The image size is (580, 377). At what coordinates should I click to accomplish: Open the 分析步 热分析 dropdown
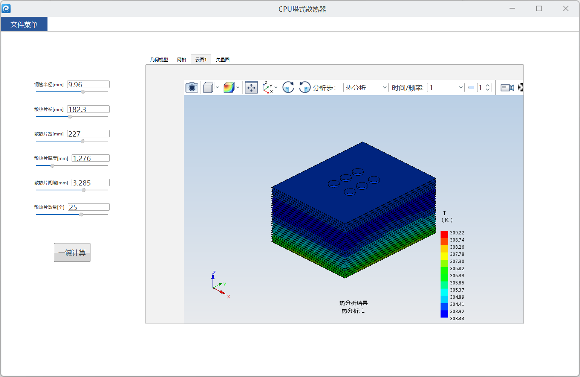(366, 88)
